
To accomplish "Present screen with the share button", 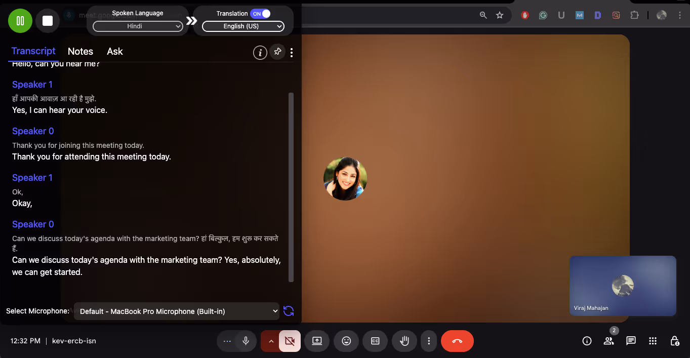I will click(317, 341).
